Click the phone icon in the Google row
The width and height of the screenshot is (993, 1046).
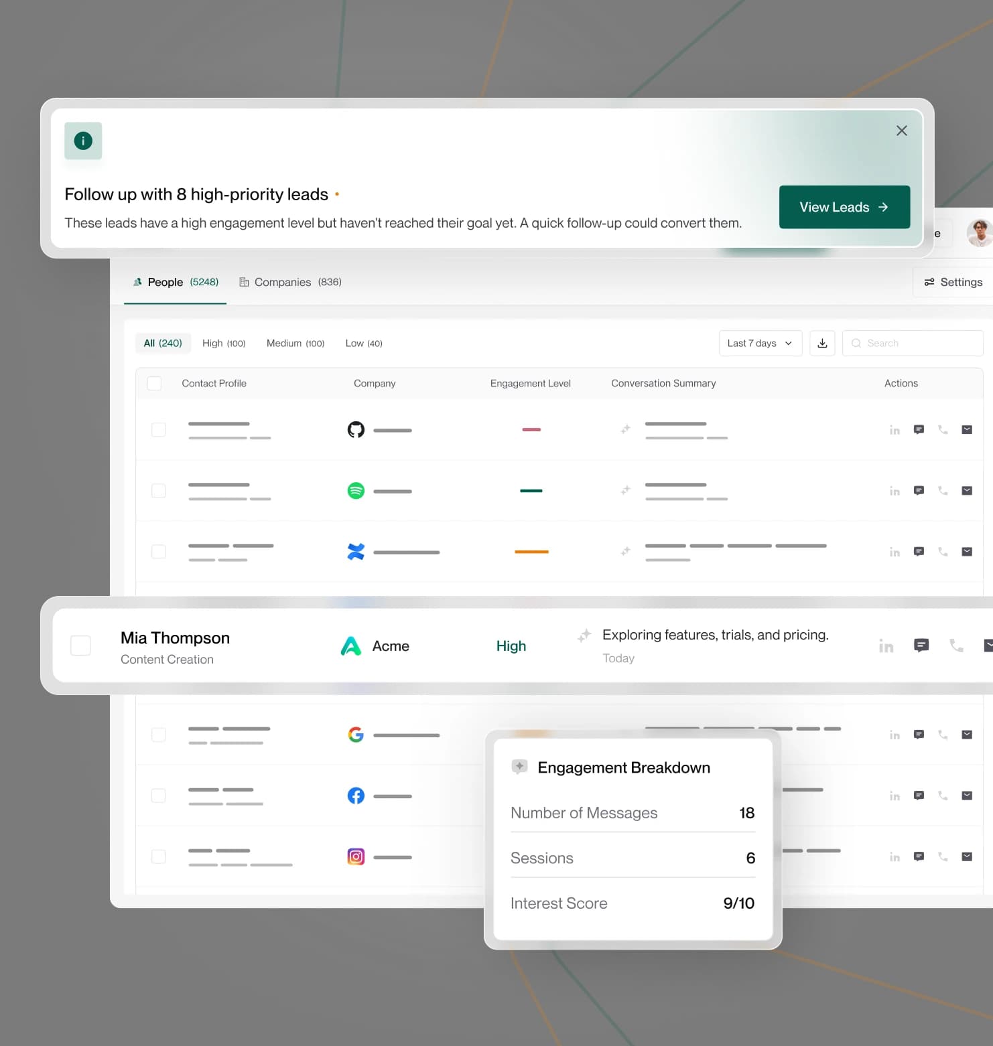click(943, 735)
